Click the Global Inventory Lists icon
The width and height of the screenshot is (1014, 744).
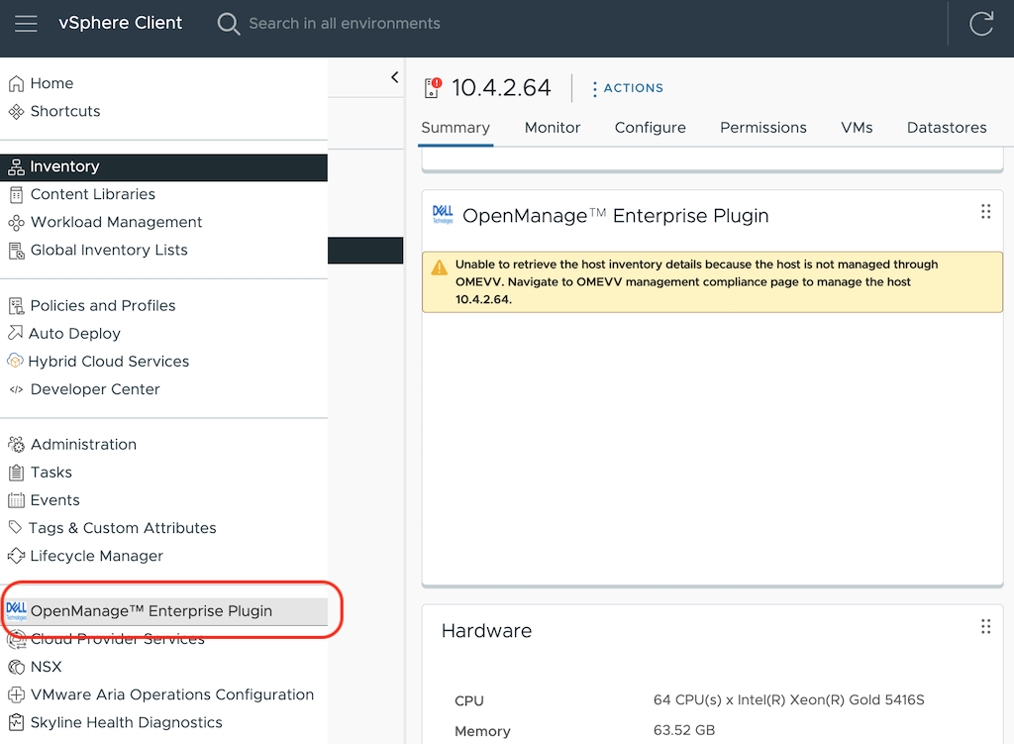(16, 251)
